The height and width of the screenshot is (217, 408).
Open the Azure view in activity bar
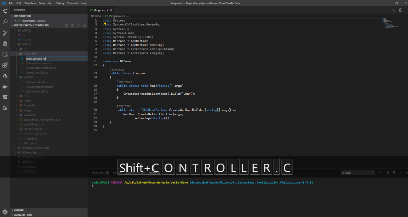click(x=5, y=75)
